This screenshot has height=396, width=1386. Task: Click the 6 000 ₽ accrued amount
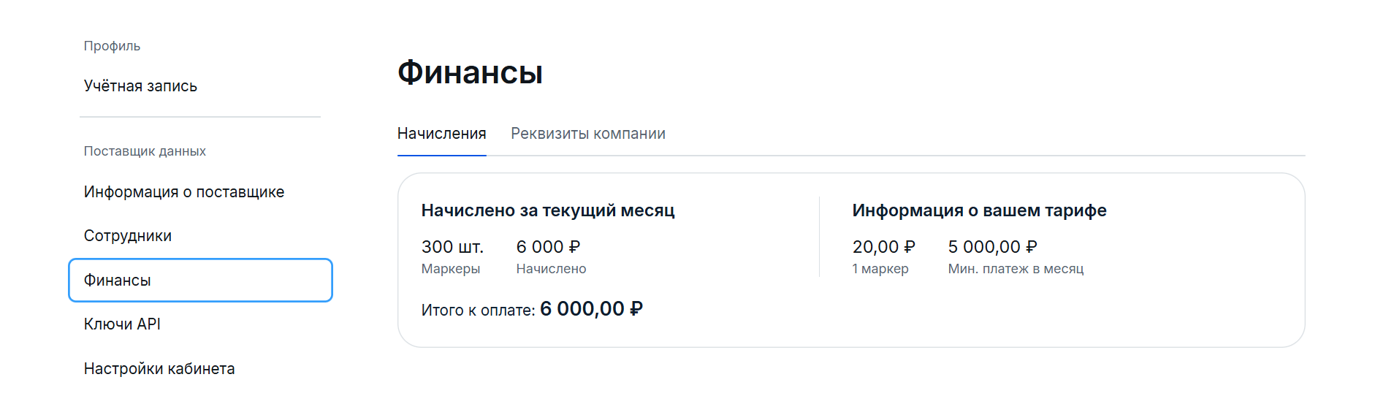point(548,247)
